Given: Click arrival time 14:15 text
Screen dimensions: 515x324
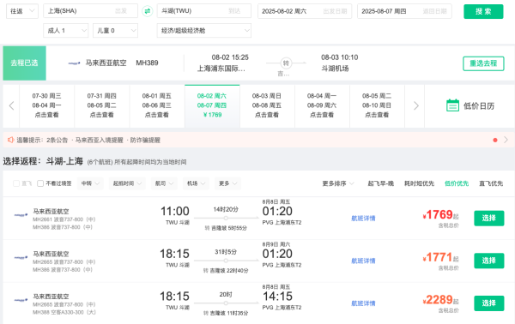Looking at the screenshot, I should (277, 297).
